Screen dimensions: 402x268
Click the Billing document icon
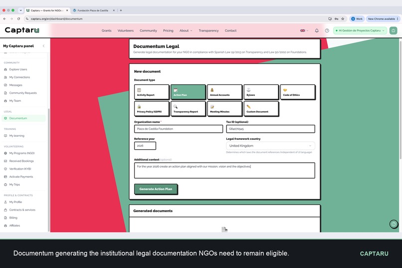click(5, 218)
